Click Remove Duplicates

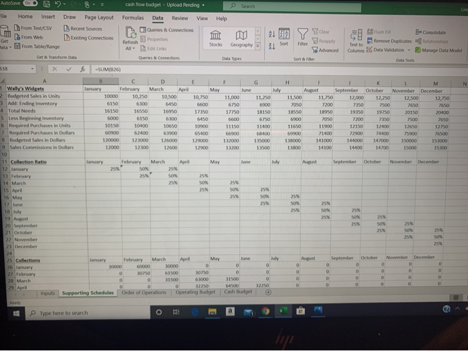pyautogui.click(x=389, y=41)
